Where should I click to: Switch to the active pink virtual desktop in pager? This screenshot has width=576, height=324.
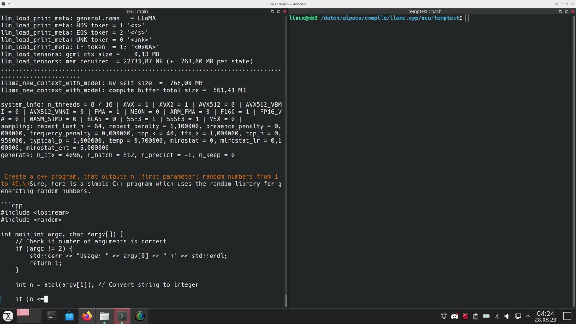(22, 312)
